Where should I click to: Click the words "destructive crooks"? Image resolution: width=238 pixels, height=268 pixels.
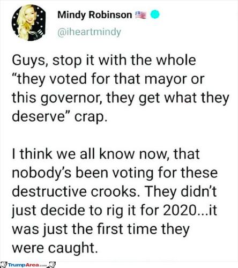[75, 191]
